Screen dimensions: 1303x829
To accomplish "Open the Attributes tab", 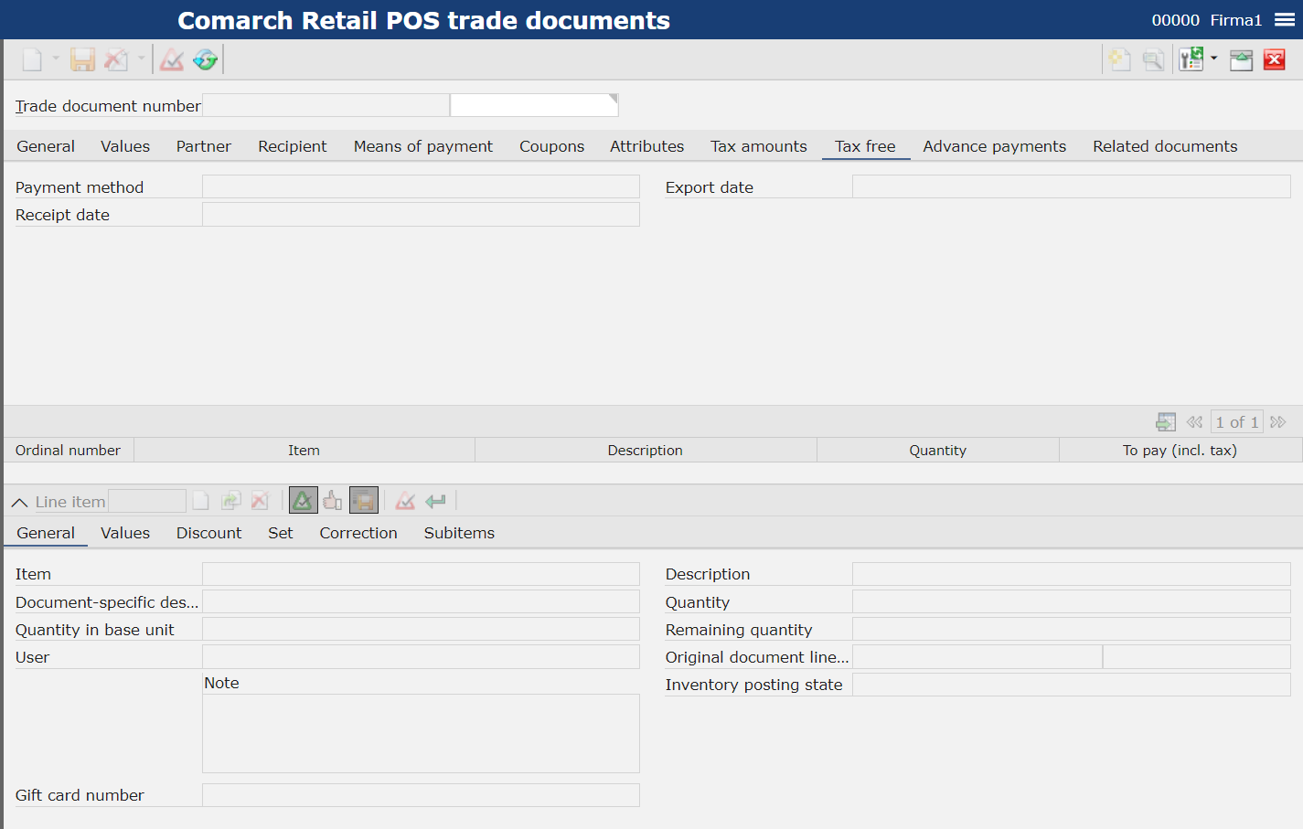I will (x=647, y=146).
